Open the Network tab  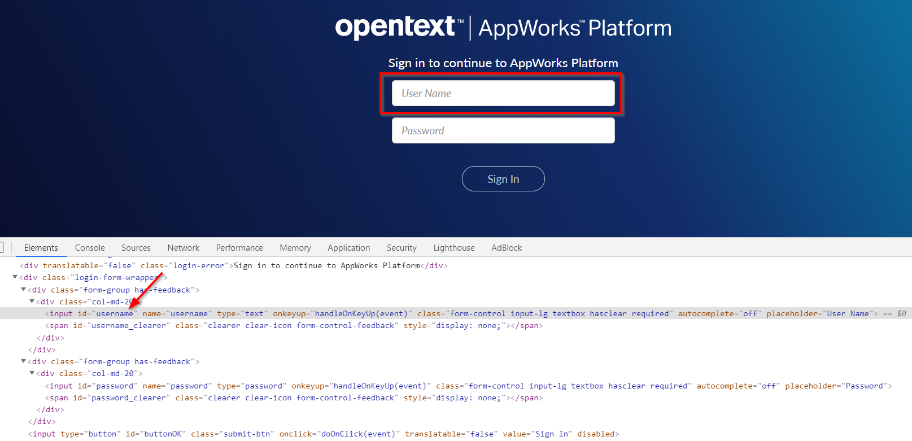tap(184, 248)
